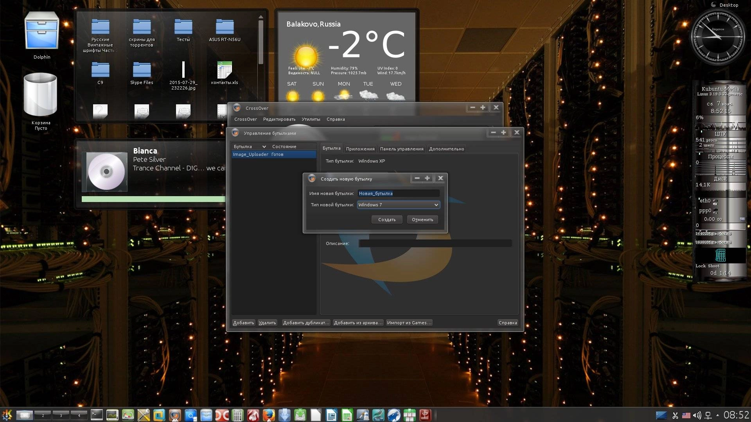751x422 pixels.
Task: Launch Firefox from the panel
Action: tap(269, 415)
